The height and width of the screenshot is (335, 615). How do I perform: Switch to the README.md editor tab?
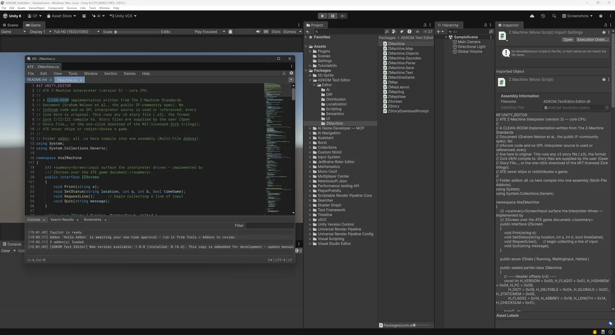(x=37, y=80)
